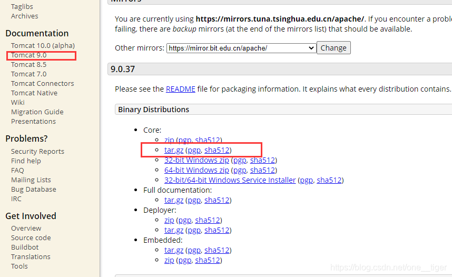Download the Core tar.gz distribution
Screen dimensions: 452x277
coord(174,150)
